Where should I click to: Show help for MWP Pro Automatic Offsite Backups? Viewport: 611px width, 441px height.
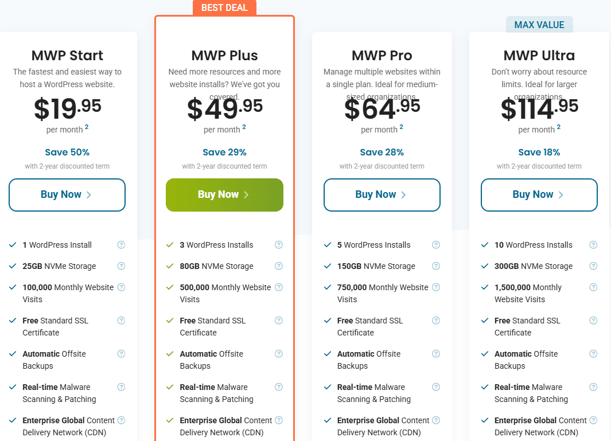coord(436,354)
